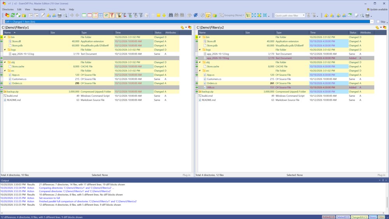Click the magnifier Print Preview icon beside printer

click(65, 16)
